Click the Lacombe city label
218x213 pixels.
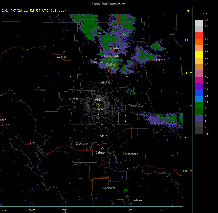click(114, 48)
